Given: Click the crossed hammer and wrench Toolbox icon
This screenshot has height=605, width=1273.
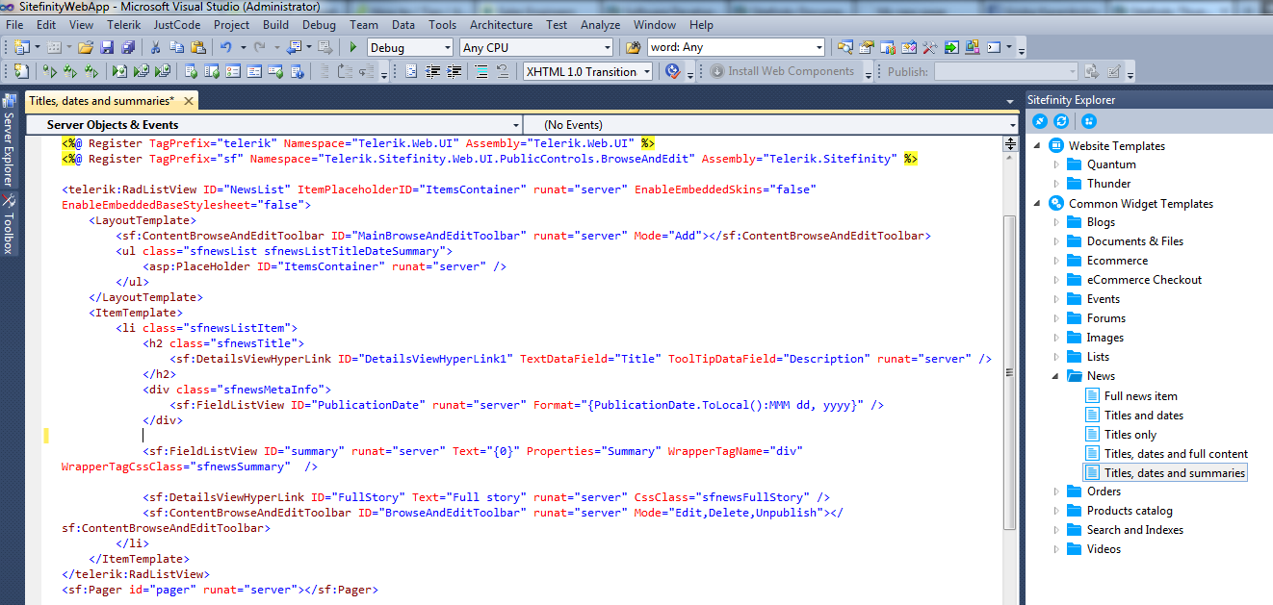Looking at the screenshot, I should 930,47.
